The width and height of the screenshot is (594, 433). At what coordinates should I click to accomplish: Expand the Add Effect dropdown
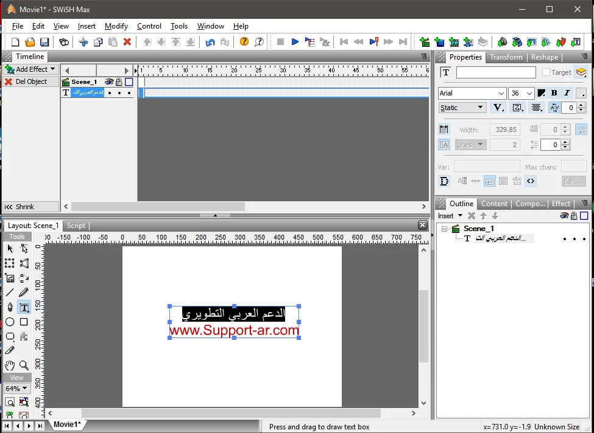pyautogui.click(x=30, y=69)
